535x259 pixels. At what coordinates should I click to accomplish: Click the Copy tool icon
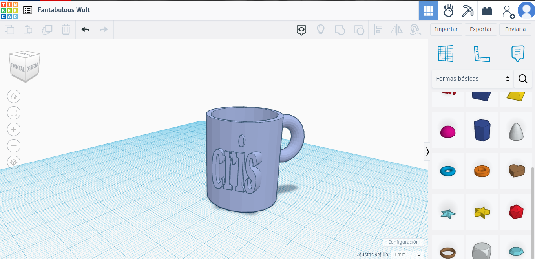(9, 29)
